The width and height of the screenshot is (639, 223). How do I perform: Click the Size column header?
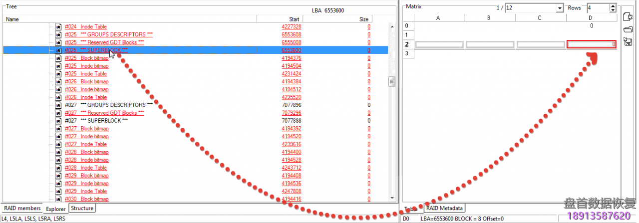click(363, 19)
